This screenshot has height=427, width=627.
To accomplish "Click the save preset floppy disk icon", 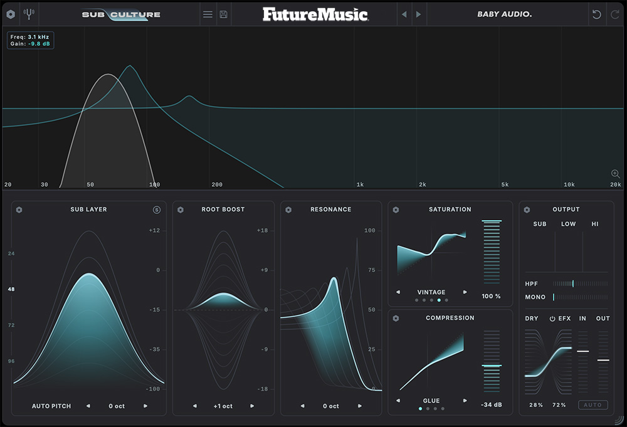I will (x=224, y=14).
